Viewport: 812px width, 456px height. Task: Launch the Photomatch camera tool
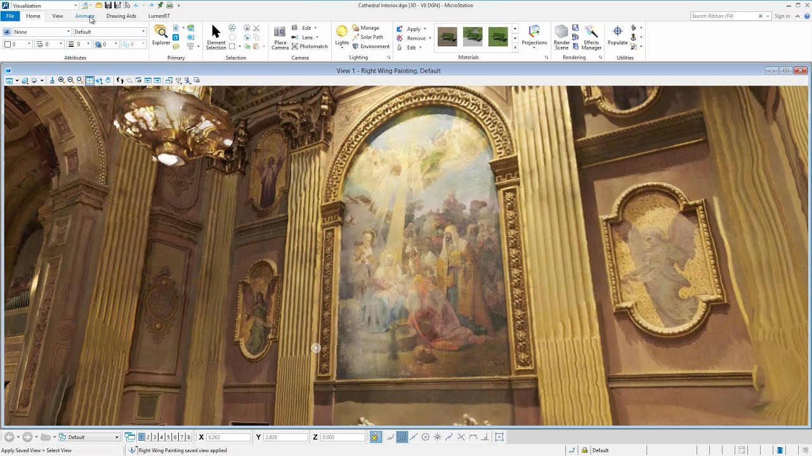[310, 46]
